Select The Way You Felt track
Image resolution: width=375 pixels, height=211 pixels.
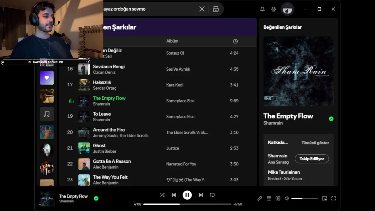(110, 177)
